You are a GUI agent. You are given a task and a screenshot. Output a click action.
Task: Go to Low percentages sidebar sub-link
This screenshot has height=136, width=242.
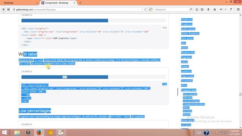[x=191, y=101]
